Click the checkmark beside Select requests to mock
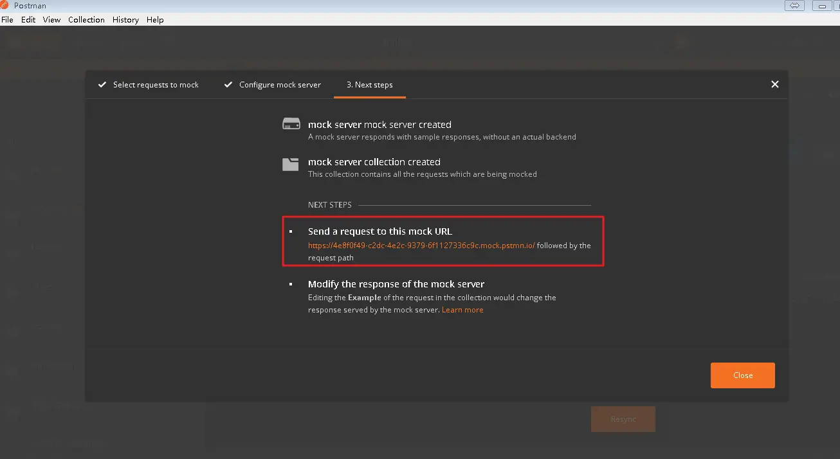Screen dimensions: 840x459 tap(102, 84)
